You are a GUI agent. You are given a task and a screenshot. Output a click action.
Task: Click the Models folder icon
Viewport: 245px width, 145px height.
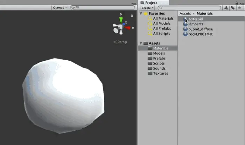point(150,53)
